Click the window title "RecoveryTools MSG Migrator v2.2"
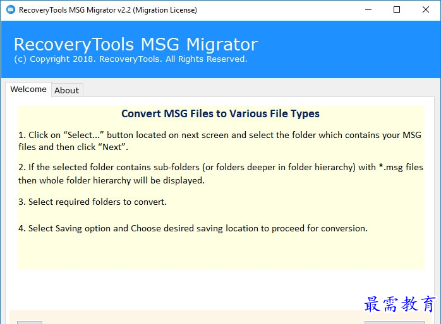This screenshot has width=441, height=324. (x=107, y=10)
